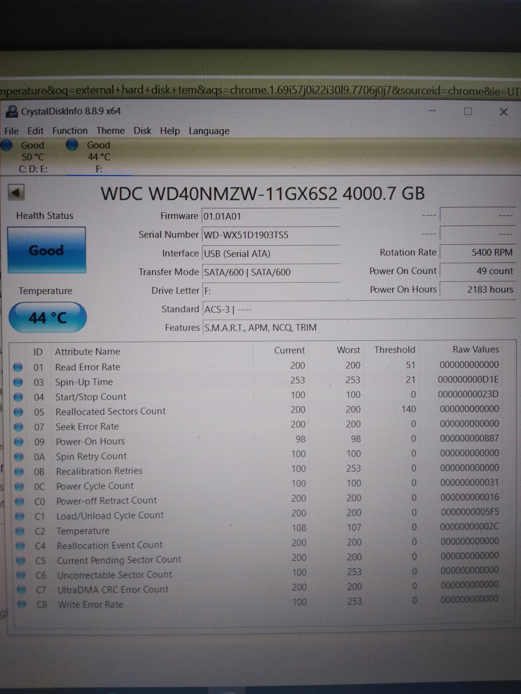Click the Temperature attribute status dot
This screenshot has height=694, width=521.
tap(20, 531)
